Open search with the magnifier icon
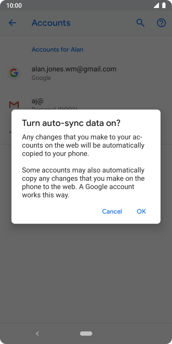This screenshot has width=172, height=344. (x=141, y=23)
